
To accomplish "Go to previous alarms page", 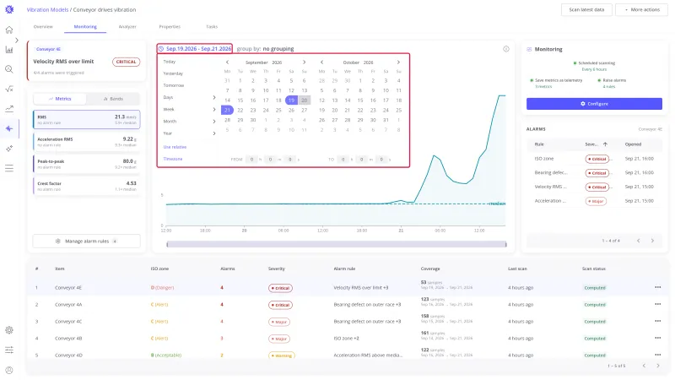I will click(x=639, y=241).
